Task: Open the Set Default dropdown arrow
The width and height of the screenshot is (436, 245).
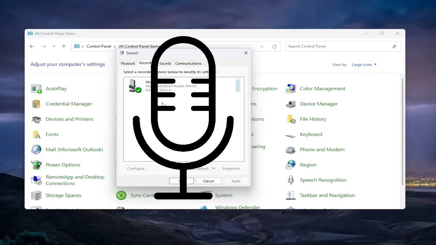Action: pyautogui.click(x=214, y=169)
